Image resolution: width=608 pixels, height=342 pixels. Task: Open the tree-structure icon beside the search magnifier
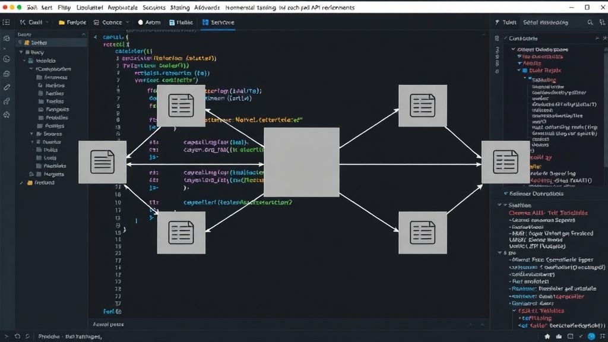coord(602,23)
